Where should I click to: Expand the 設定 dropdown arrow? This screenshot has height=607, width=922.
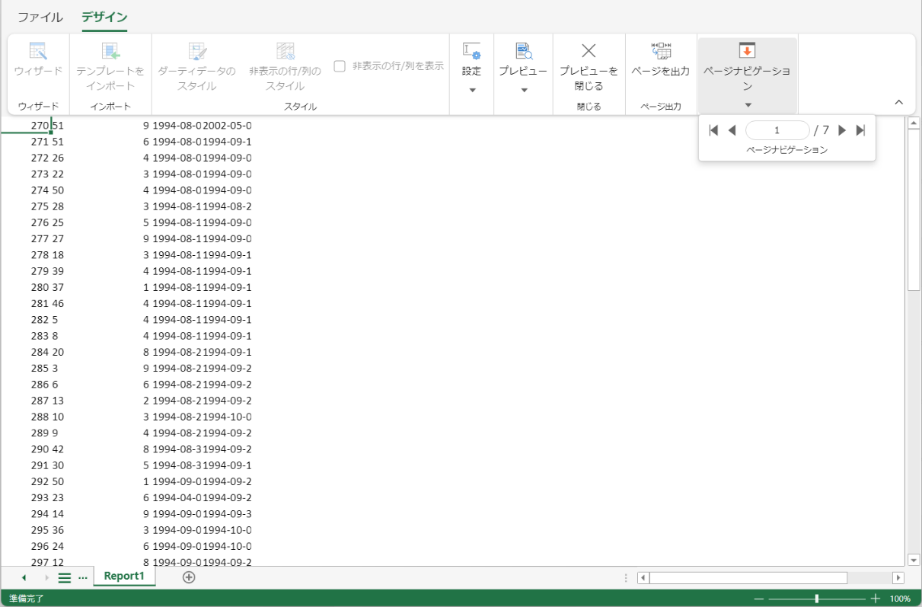[x=471, y=91]
